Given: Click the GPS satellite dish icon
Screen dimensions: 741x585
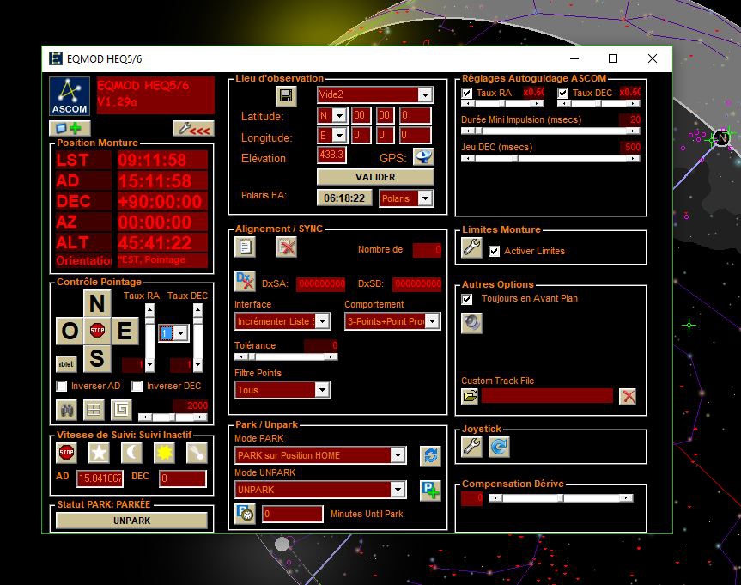Looking at the screenshot, I should (423, 156).
